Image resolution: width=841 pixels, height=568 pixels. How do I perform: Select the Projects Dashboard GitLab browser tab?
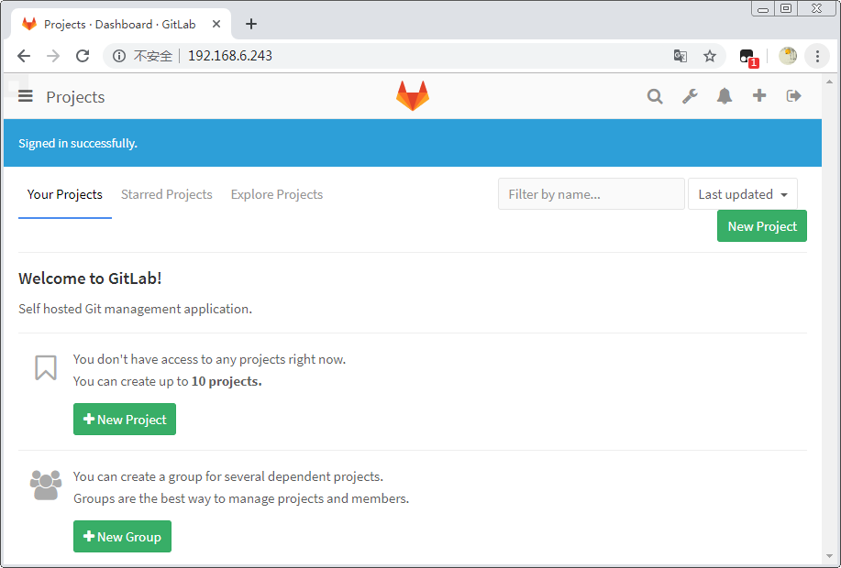(121, 24)
